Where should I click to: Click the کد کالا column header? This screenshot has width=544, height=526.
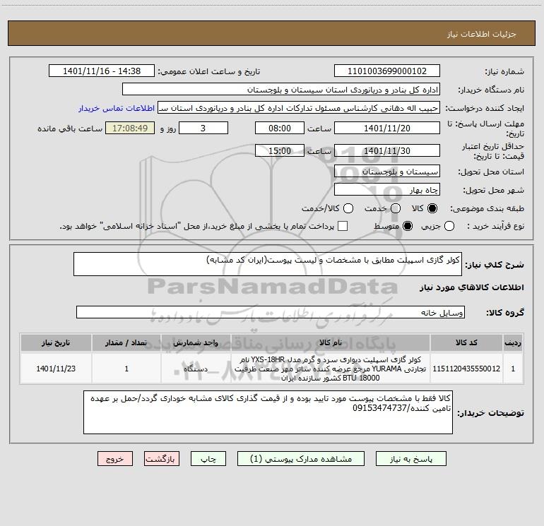pos(466,342)
